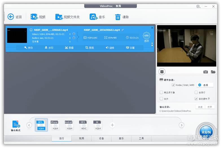221x148 pixels.
Task: Open the codec 选项 gear icon
Action: click(146, 36)
